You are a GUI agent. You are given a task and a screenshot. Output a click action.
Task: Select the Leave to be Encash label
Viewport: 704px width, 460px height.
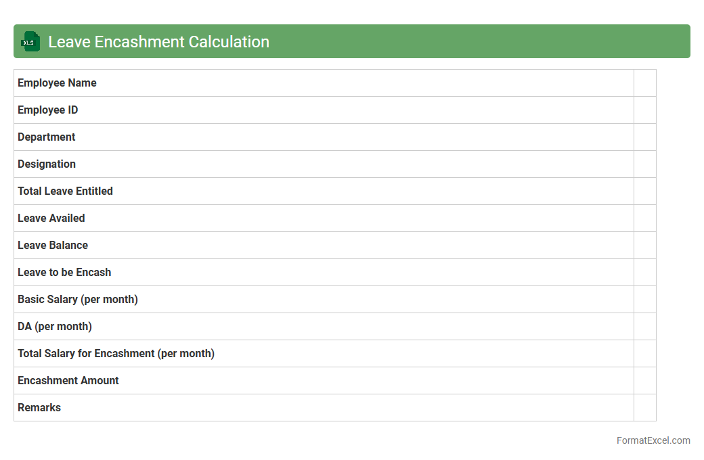click(x=64, y=273)
